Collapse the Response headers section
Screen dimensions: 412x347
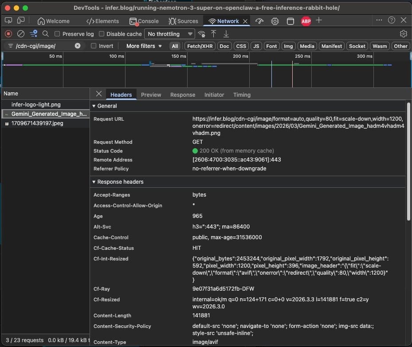(94, 182)
